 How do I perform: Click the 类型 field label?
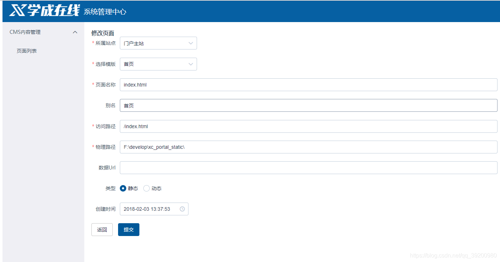tap(111, 188)
